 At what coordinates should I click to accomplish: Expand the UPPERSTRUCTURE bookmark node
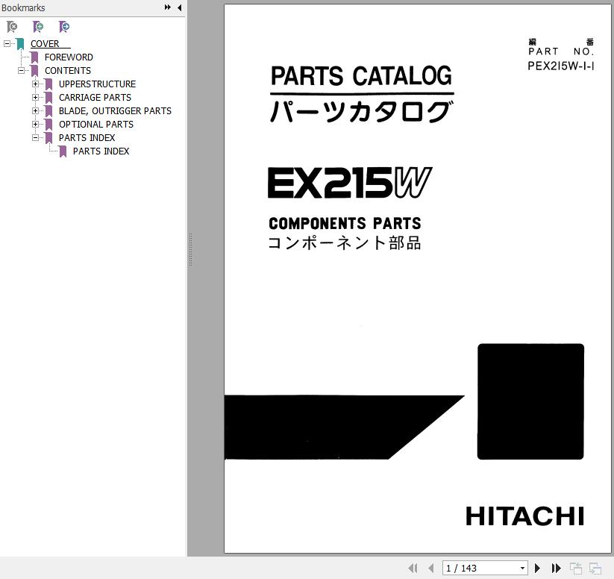(x=35, y=84)
